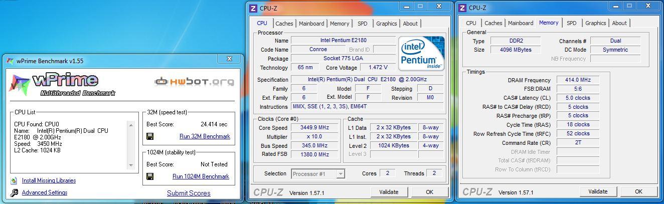Click Validate in the CPU-Z Memory window
Screen dimensions: 664x204
tap(598, 191)
